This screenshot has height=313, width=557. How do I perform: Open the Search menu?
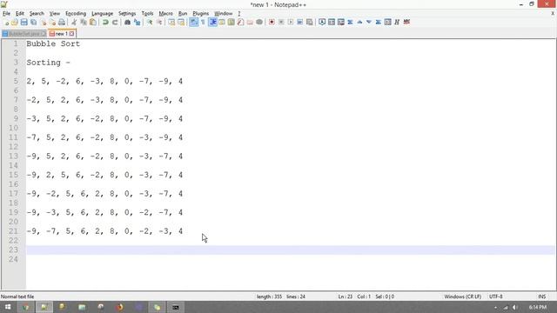coord(37,14)
